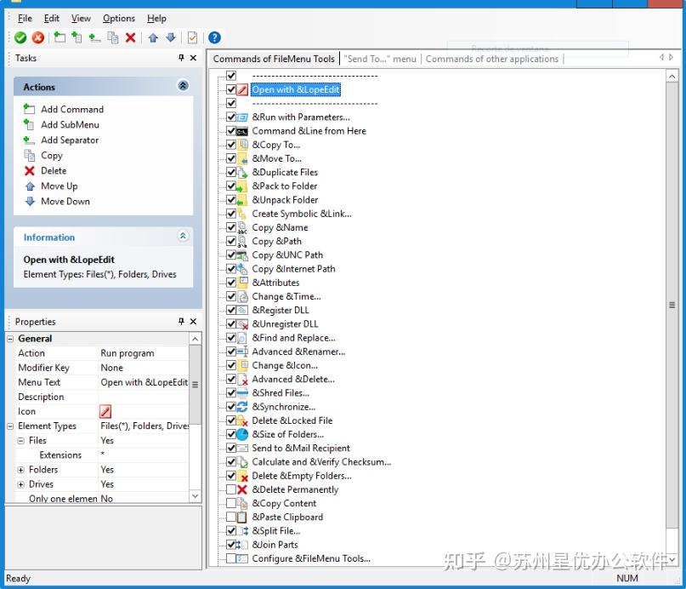Switch to the "Send To..." menu tab
Image resolution: width=686 pixels, height=589 pixels.
(x=380, y=59)
